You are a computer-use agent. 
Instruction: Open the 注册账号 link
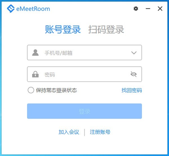[100, 132]
